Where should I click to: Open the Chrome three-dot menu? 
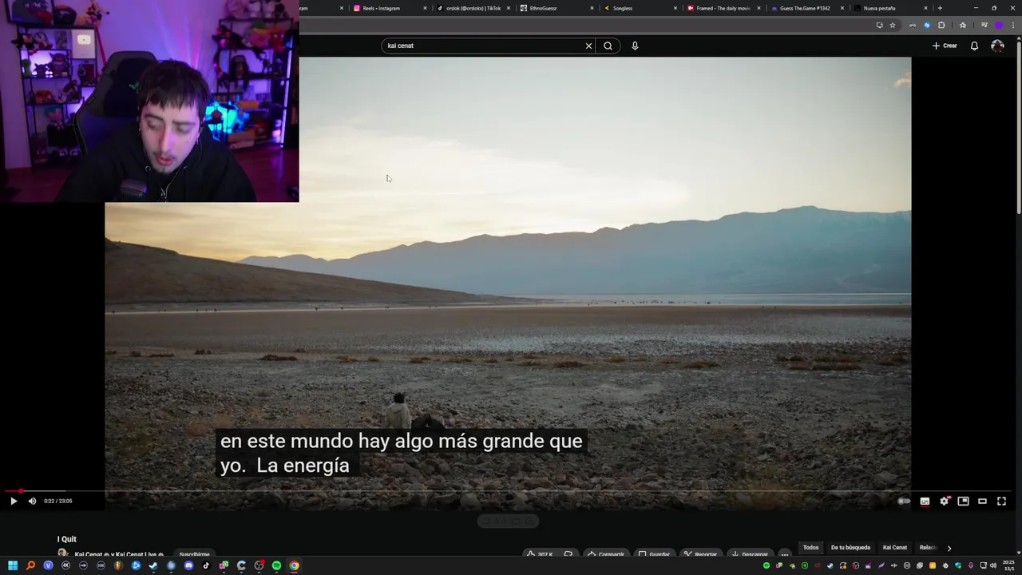[x=1012, y=25]
